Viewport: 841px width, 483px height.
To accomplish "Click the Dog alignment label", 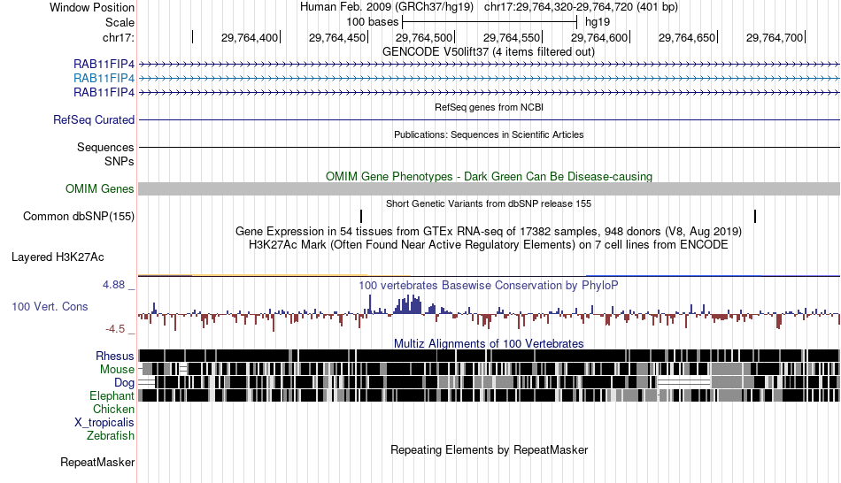I will [124, 382].
